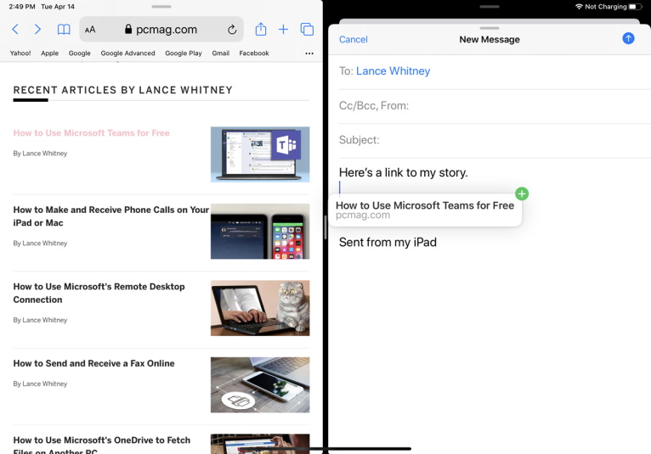Open Yahoo! favorite bookmark
Image resolution: width=651 pixels, height=454 pixels.
click(x=20, y=53)
